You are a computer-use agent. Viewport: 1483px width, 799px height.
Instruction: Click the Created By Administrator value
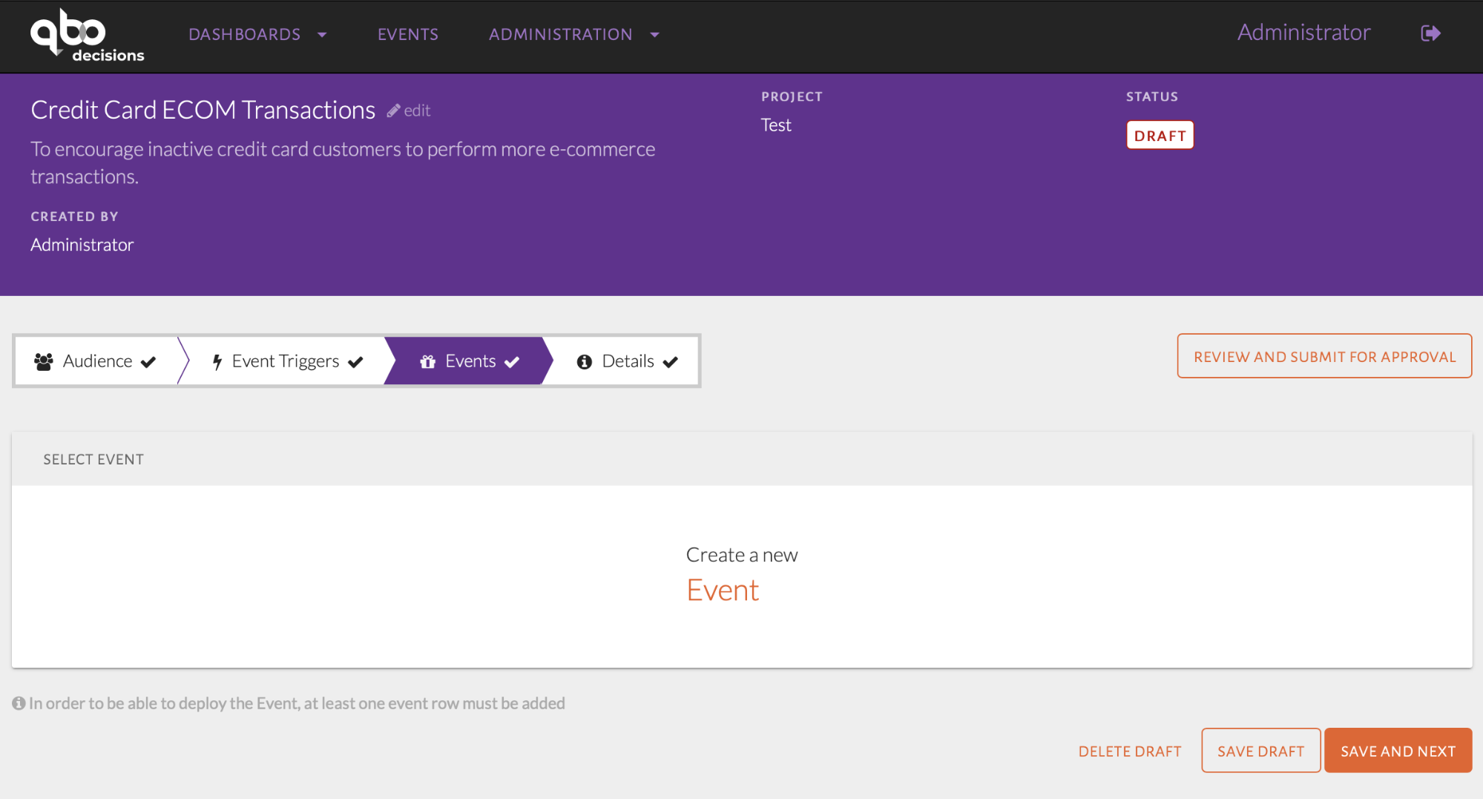point(82,245)
